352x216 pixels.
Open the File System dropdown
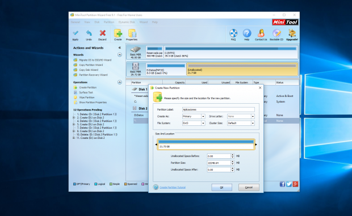pos(203,123)
